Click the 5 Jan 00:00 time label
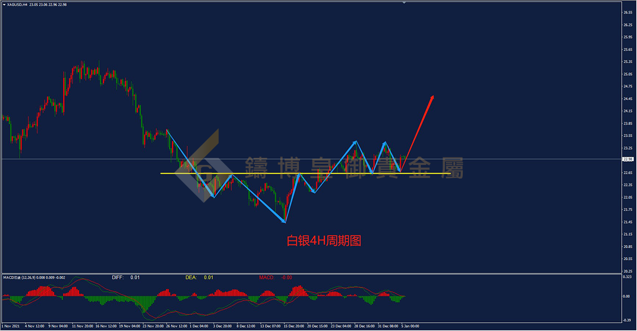 [x=411, y=326]
